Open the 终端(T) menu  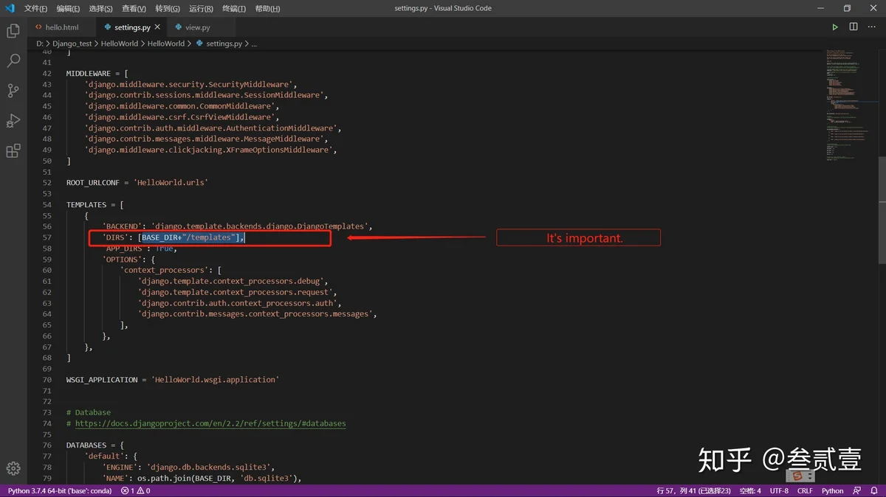click(234, 9)
